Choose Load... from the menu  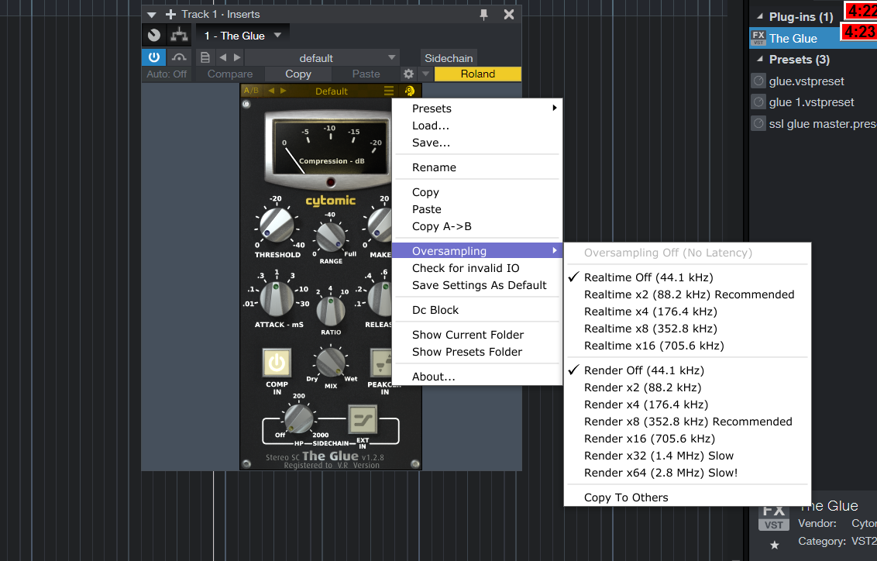click(477, 126)
